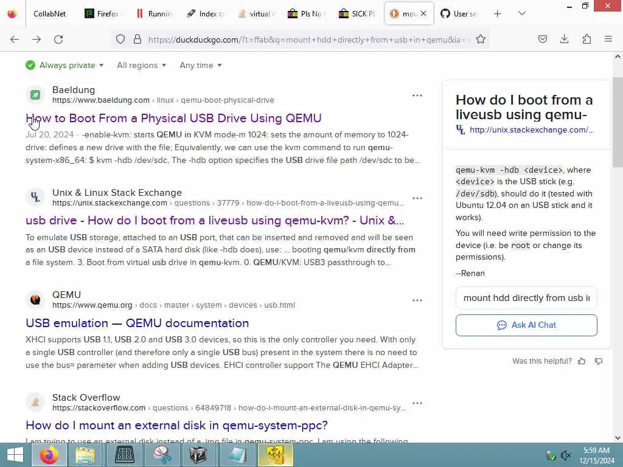Switch to the SICK PL tab
This screenshot has width=623, height=467.
(x=358, y=14)
